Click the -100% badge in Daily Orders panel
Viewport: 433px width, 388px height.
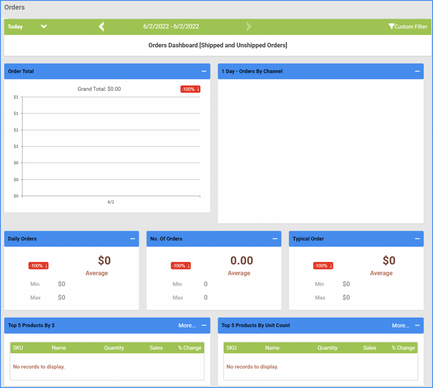click(x=38, y=265)
